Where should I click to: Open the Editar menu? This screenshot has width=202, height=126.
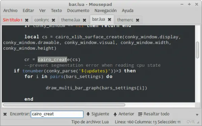tap(28, 10)
